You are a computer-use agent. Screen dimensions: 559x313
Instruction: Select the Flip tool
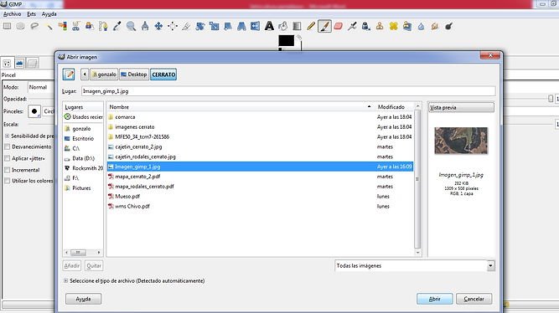[256, 26]
